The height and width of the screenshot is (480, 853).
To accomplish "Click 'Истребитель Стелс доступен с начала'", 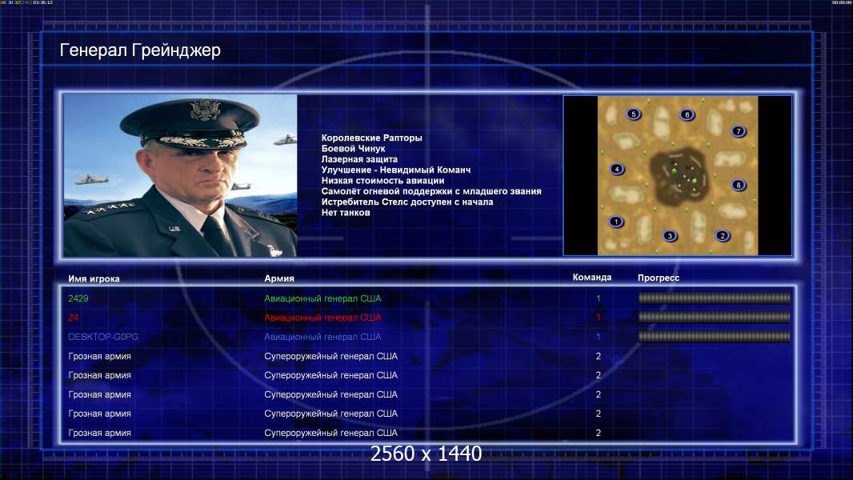I will click(407, 202).
